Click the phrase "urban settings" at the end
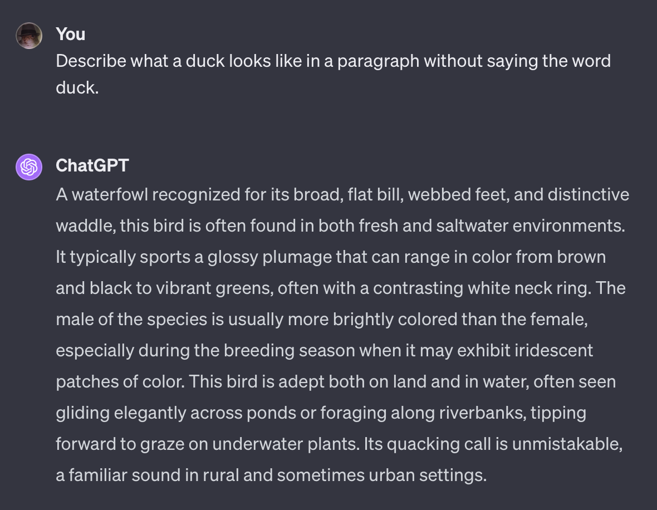This screenshot has height=510, width=657. 438,475
